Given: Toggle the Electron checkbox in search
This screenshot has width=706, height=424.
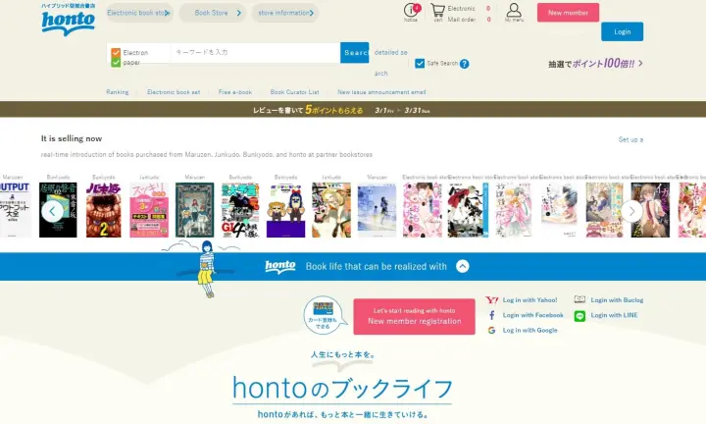Looking at the screenshot, I should pyautogui.click(x=116, y=53).
